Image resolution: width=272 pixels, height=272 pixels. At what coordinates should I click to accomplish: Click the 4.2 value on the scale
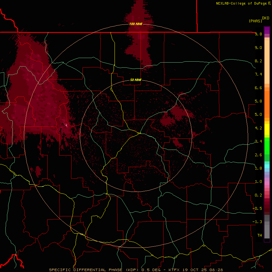tap(258, 128)
